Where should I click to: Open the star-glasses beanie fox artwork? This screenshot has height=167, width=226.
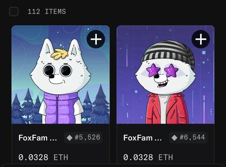click(x=165, y=75)
